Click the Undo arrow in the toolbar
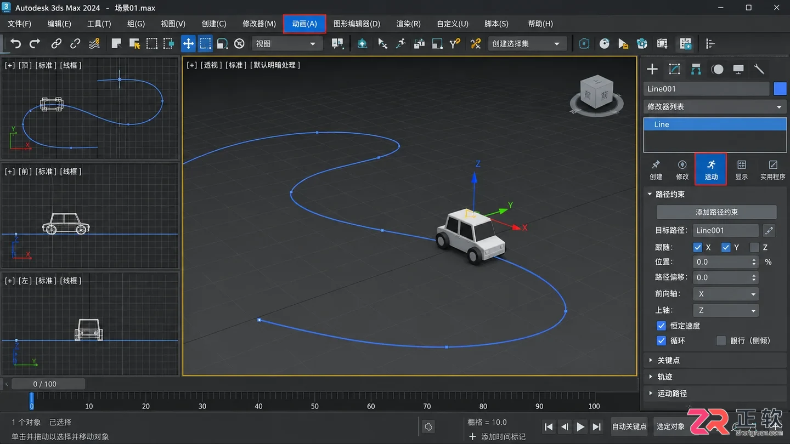This screenshot has width=790, height=444. pyautogui.click(x=16, y=43)
